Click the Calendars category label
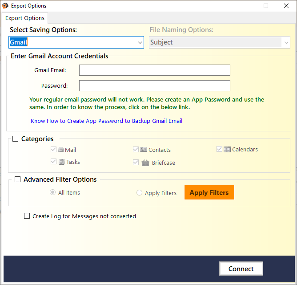The height and width of the screenshot is (285, 297). click(x=245, y=150)
